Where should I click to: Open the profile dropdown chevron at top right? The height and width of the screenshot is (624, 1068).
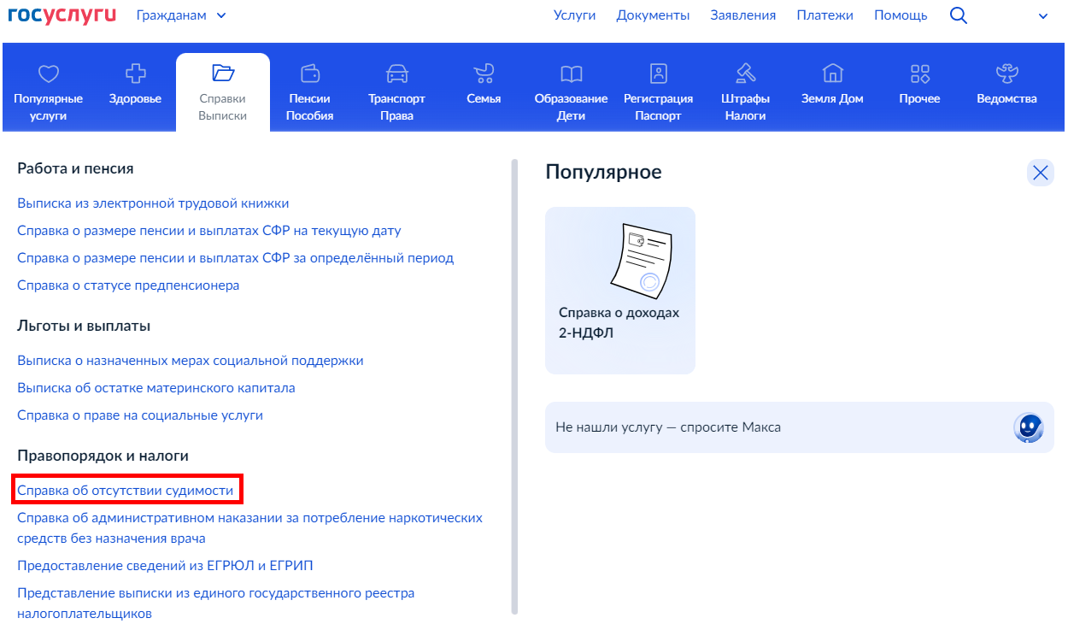(x=1043, y=16)
